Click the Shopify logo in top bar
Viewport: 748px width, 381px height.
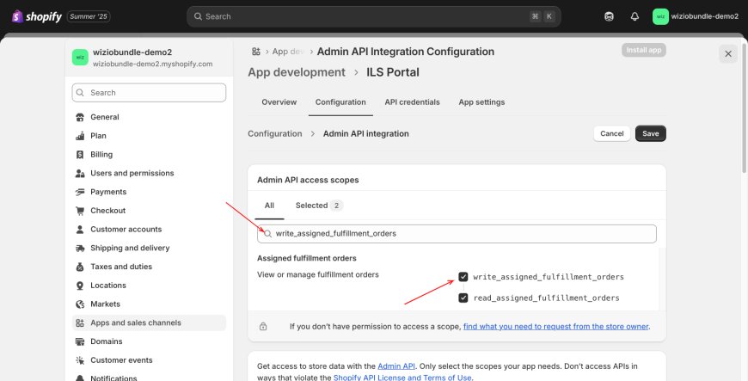tap(37, 16)
